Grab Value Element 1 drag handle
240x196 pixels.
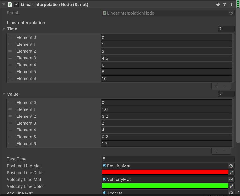point(10,109)
